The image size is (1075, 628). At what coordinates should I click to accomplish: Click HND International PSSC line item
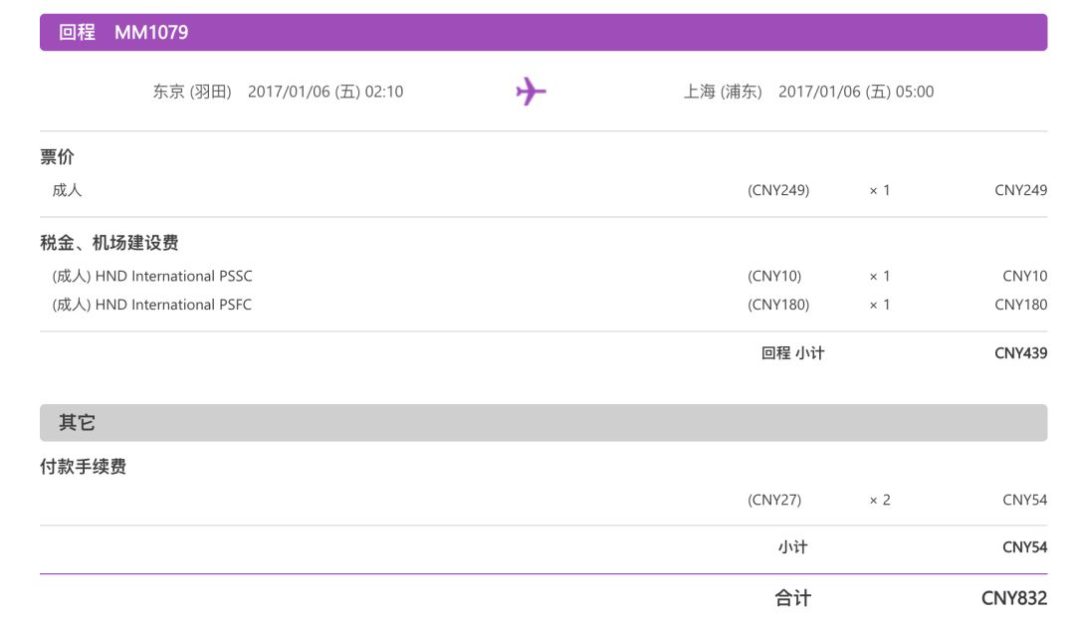[152, 276]
